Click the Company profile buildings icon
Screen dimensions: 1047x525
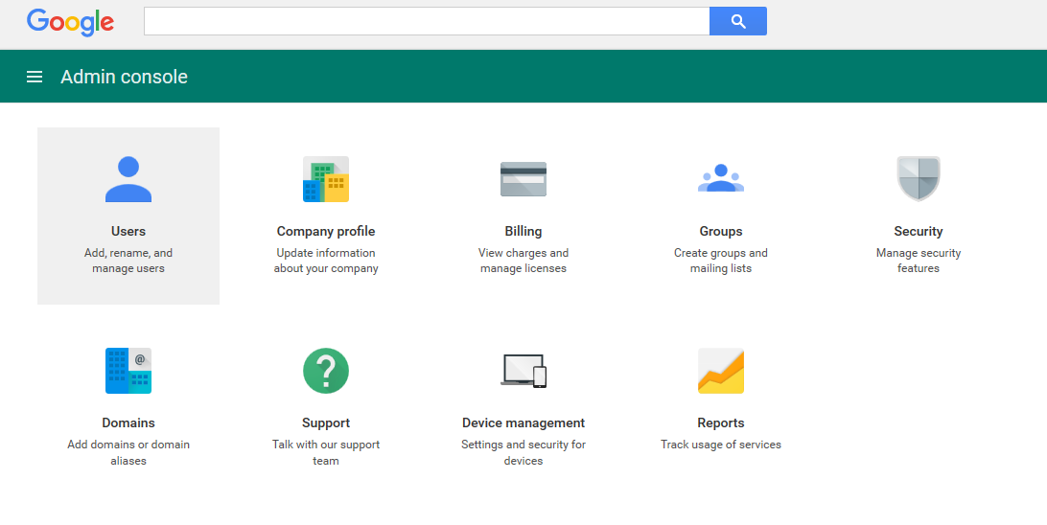click(326, 179)
